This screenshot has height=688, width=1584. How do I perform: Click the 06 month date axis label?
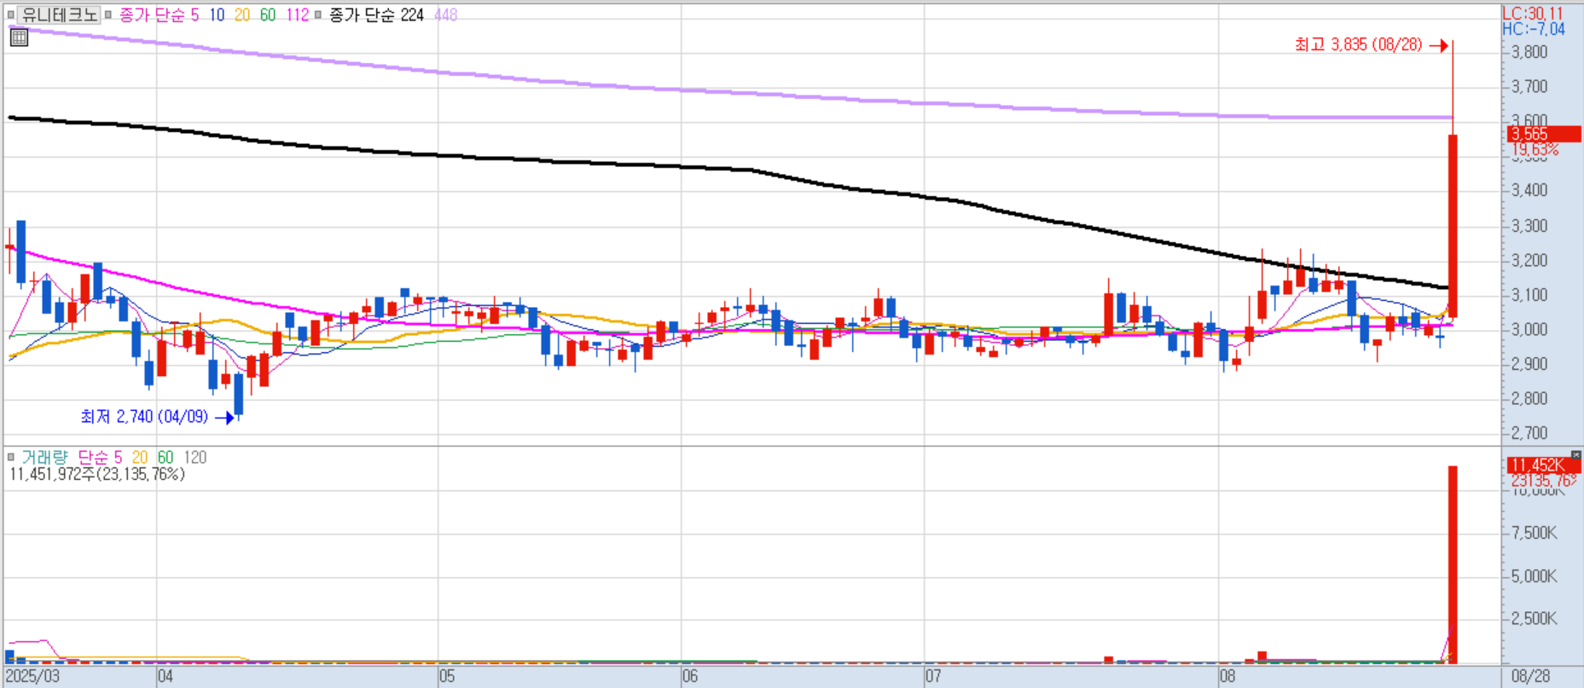[x=690, y=676]
